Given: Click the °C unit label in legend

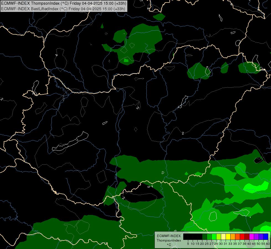Looking at the screenshot, I should [x=169, y=245].
